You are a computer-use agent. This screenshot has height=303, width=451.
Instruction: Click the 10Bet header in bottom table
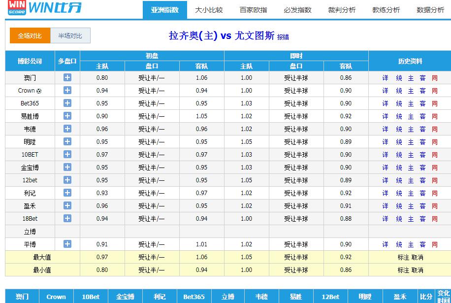(91, 297)
